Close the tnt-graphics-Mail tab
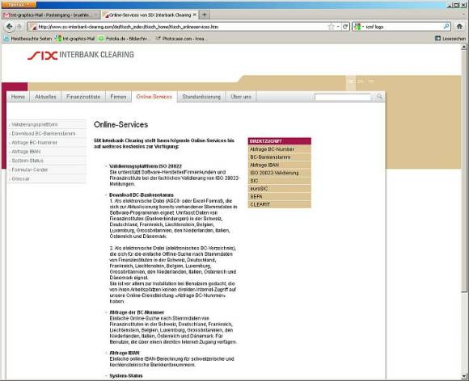The image size is (469, 381). (x=95, y=15)
